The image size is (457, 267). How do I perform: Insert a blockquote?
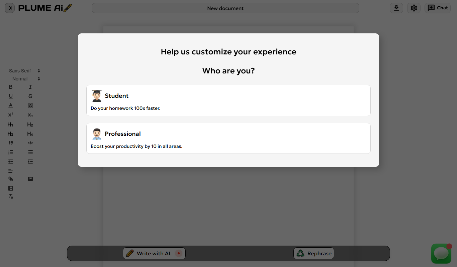tap(11, 143)
